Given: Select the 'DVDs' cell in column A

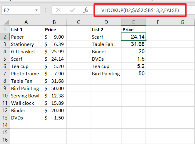Looking at the screenshot, I should pos(26,118).
